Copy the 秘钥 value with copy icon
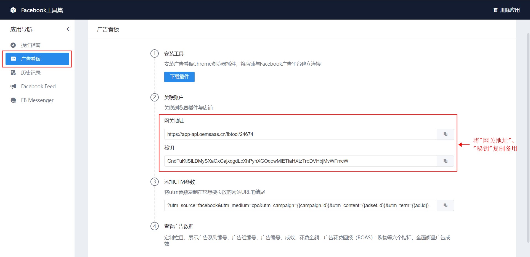 pos(445,161)
